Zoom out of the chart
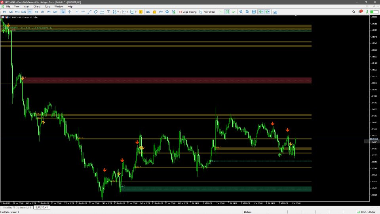Image resolution: width=380 pixels, height=214 pixels. (x=247, y=11)
